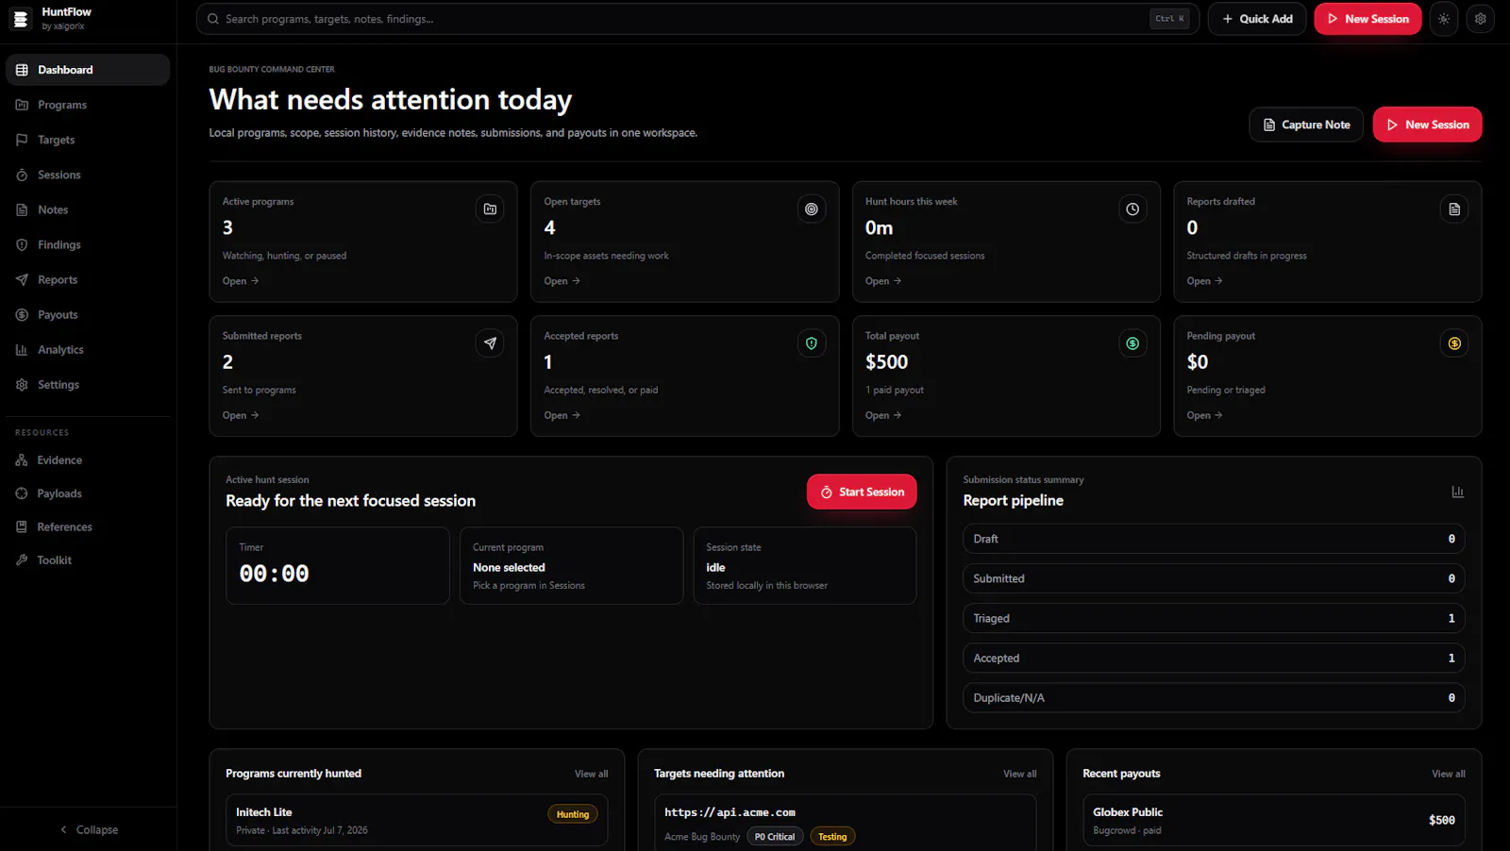Open settings gear icon in top bar

tap(1480, 19)
